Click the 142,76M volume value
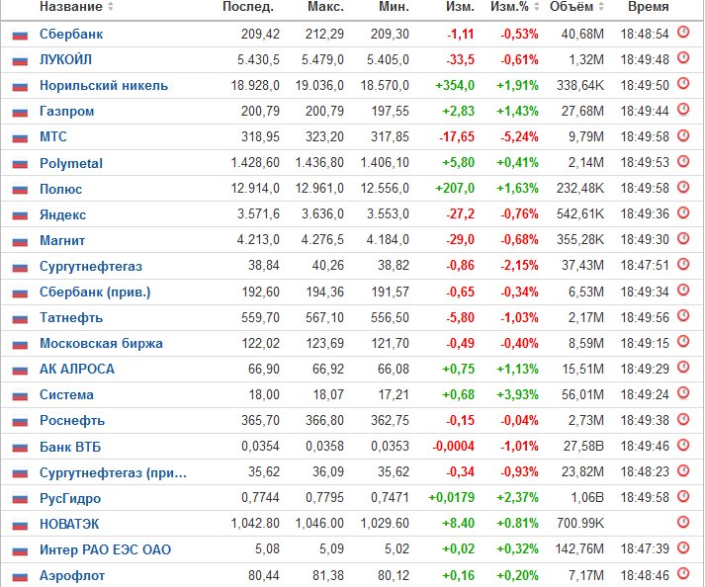Screen dimensions: 705x587 pos(580,549)
